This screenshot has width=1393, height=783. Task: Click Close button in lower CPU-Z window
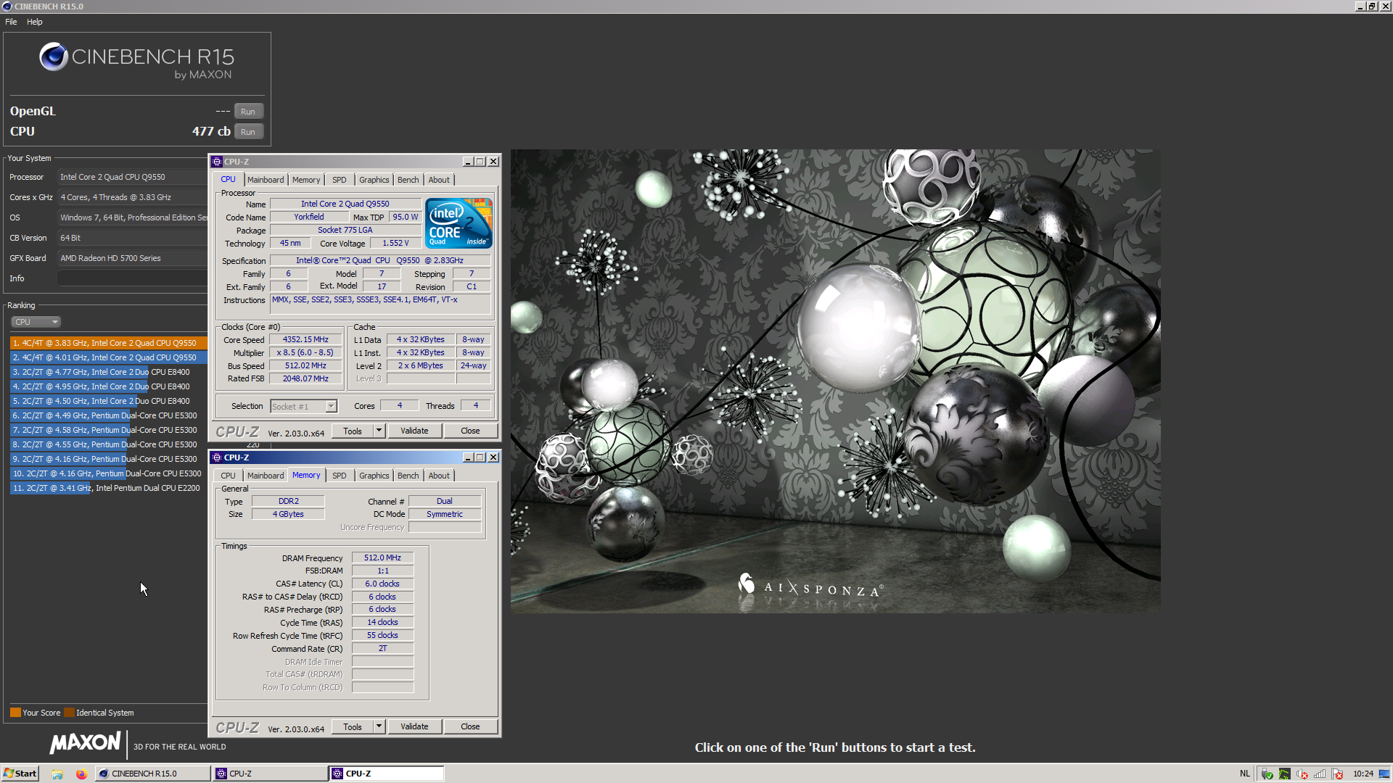(470, 726)
